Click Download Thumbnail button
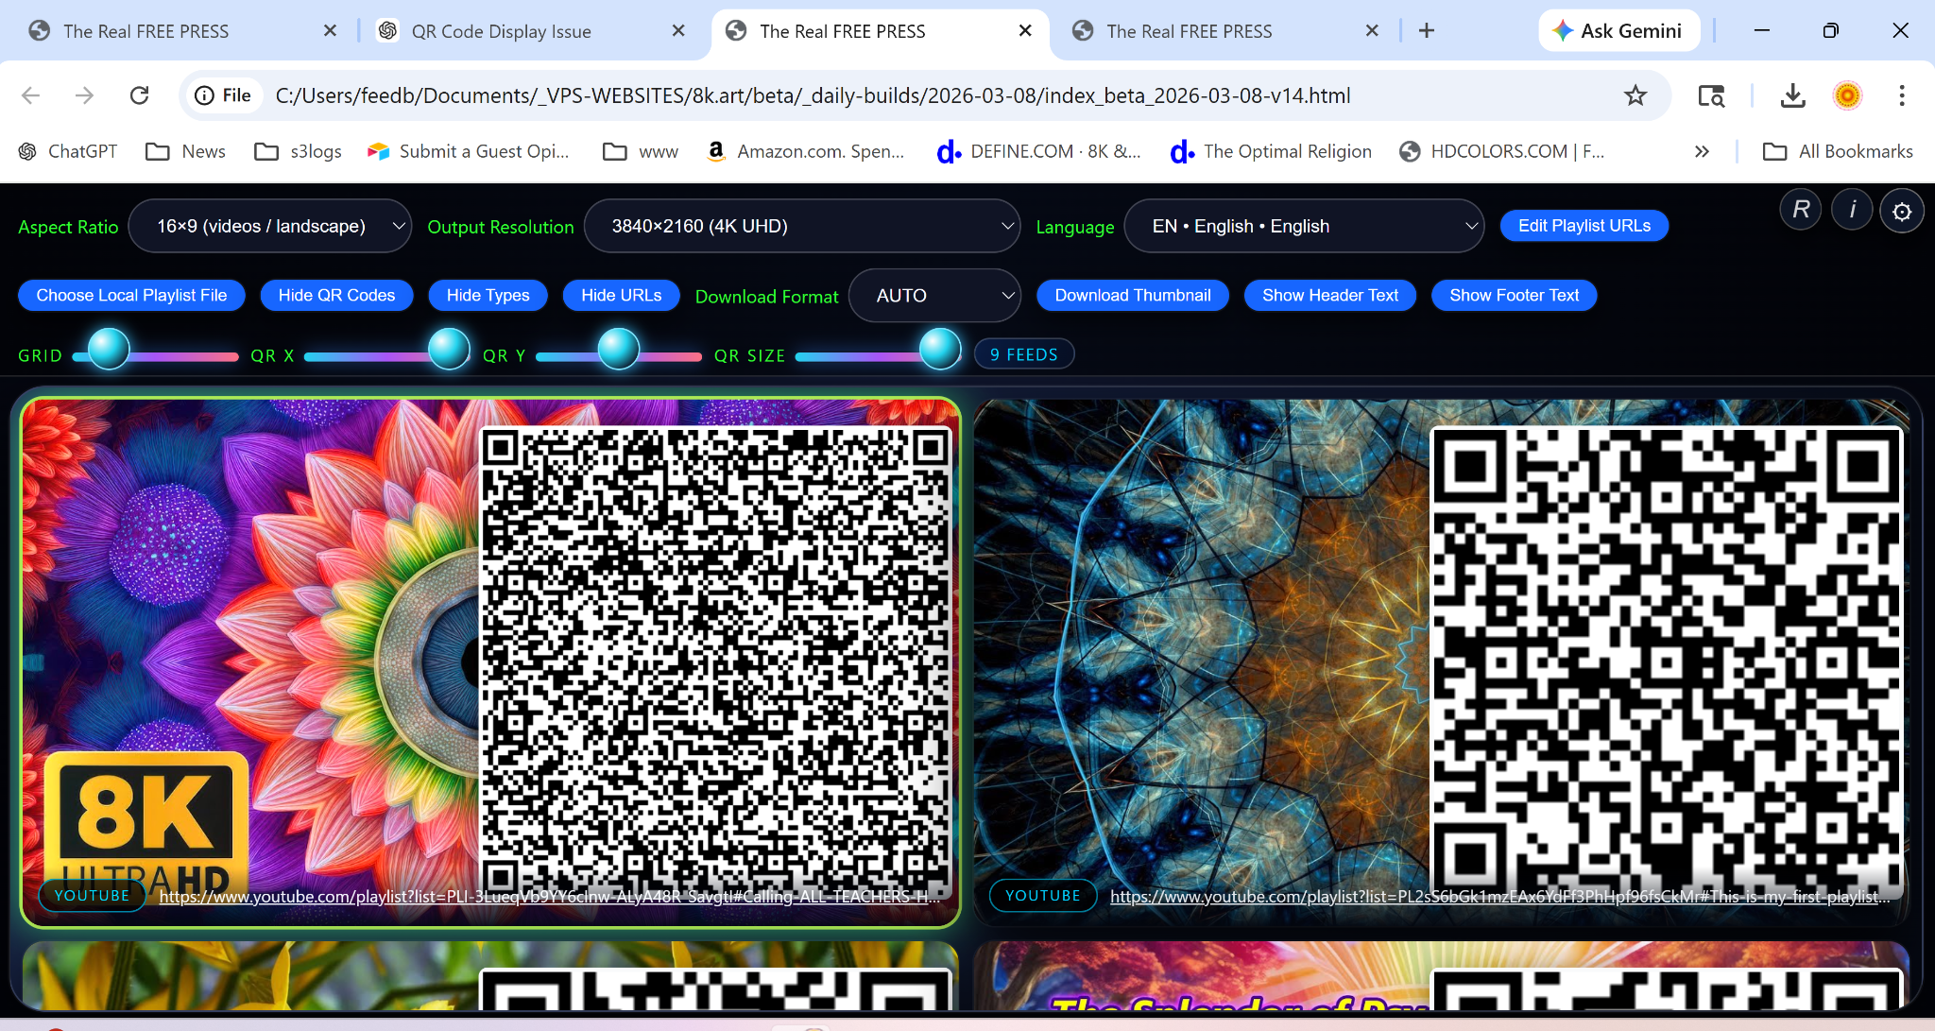This screenshot has height=1031, width=1935. 1133,295
